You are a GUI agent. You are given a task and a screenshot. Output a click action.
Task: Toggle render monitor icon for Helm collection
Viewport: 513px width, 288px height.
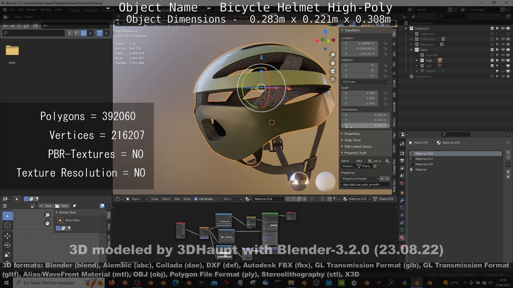508,50
